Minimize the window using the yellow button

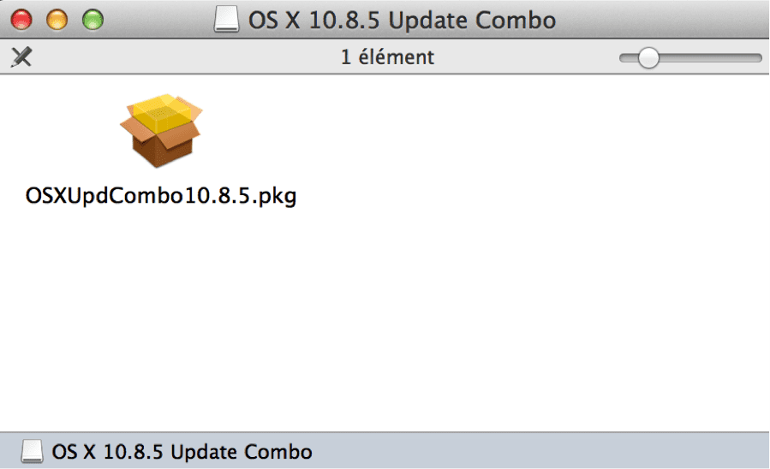point(57,20)
